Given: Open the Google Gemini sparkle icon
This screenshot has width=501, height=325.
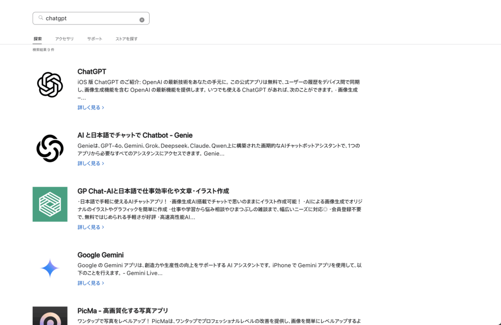Looking at the screenshot, I should tap(50, 268).
